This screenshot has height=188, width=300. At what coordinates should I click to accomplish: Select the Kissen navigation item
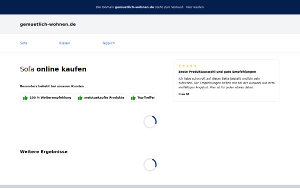click(64, 43)
